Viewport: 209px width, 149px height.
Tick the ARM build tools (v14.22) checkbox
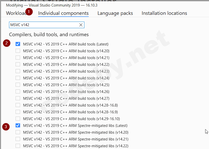[18, 64]
